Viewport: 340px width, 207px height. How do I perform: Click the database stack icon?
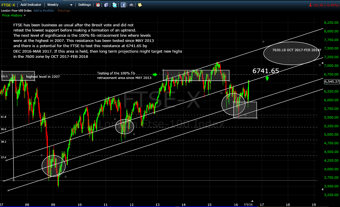point(106,5)
